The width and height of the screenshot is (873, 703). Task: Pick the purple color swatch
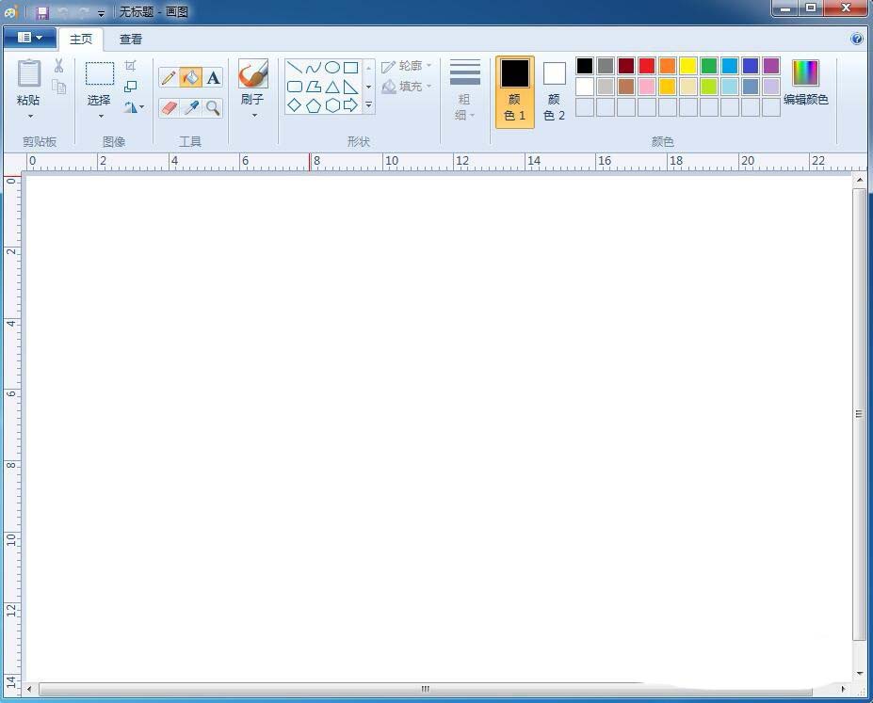771,66
